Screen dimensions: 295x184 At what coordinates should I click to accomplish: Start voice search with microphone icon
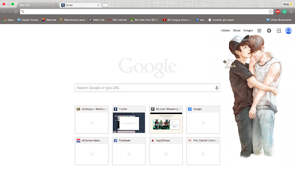216,87
